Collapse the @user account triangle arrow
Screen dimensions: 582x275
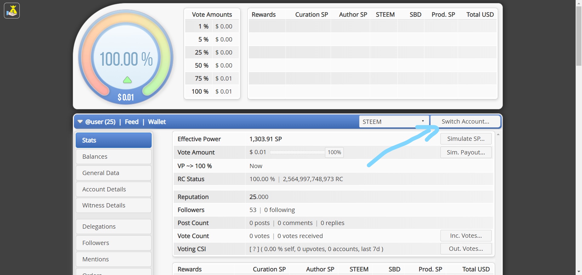point(80,122)
